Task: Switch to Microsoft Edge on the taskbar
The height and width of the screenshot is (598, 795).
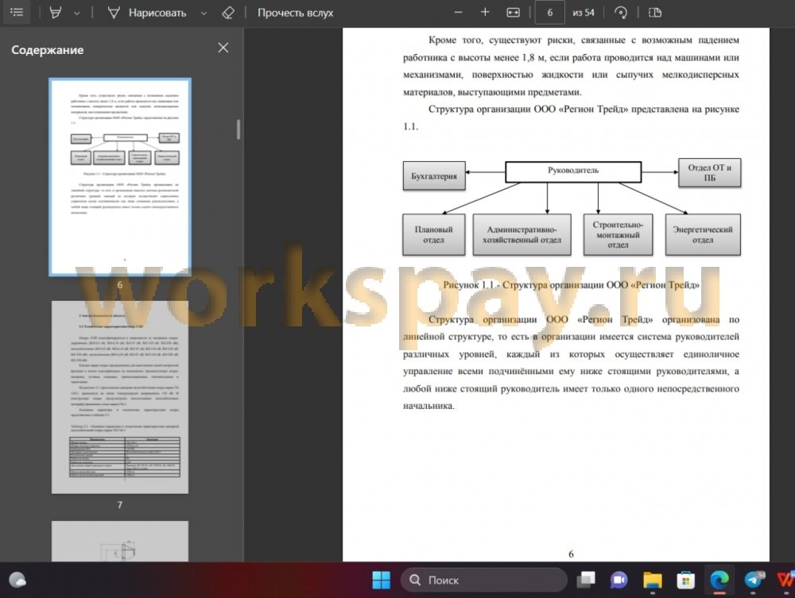Action: [x=719, y=580]
